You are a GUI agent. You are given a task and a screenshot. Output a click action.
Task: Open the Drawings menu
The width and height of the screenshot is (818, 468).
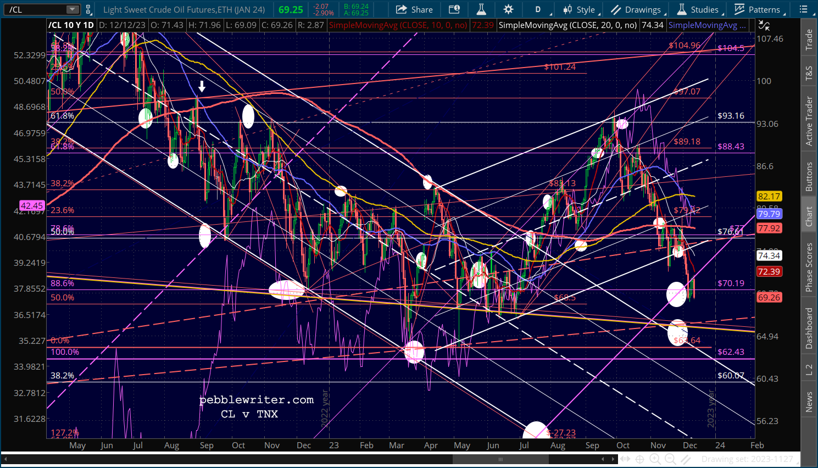coord(637,9)
